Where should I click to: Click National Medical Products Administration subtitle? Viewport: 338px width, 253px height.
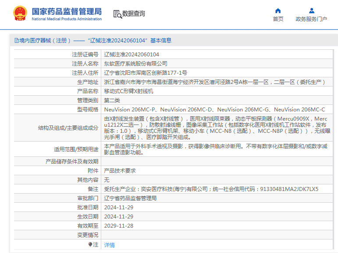click(67, 19)
